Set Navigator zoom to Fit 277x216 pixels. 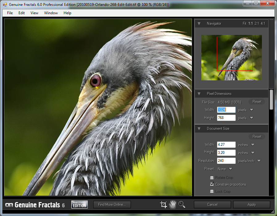click(245, 23)
